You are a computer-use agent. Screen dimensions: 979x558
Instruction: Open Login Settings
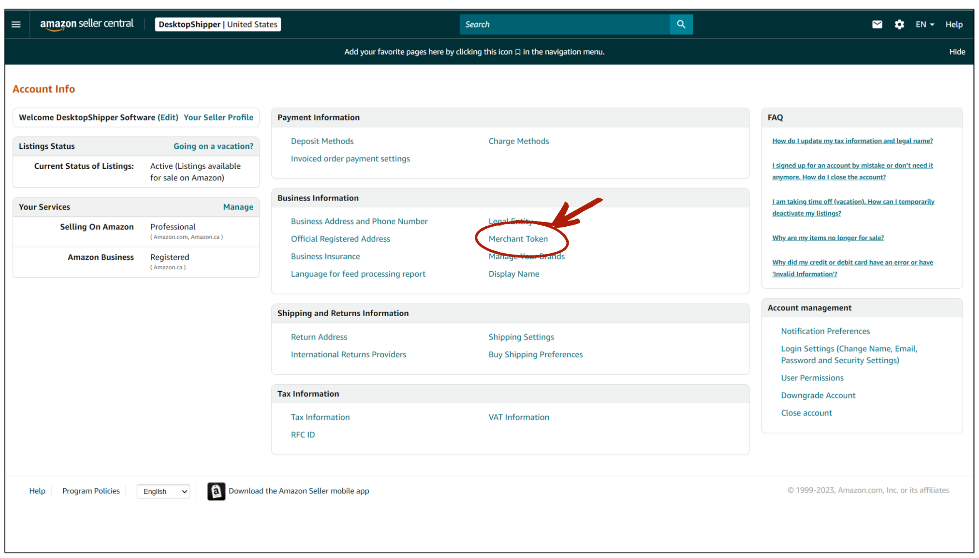pos(849,354)
